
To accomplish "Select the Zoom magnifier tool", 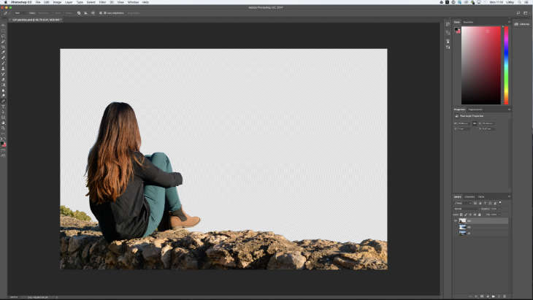I will tap(4, 128).
